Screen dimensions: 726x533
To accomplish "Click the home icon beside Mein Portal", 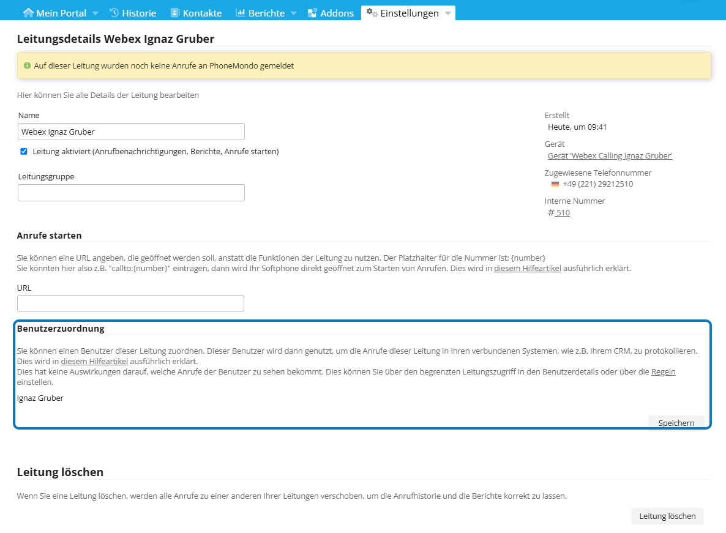I will point(28,12).
